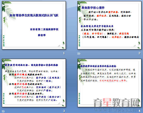The width and height of the screenshot is (143, 113).
Task: Click slide number 4 label
Action: pos(140,111)
